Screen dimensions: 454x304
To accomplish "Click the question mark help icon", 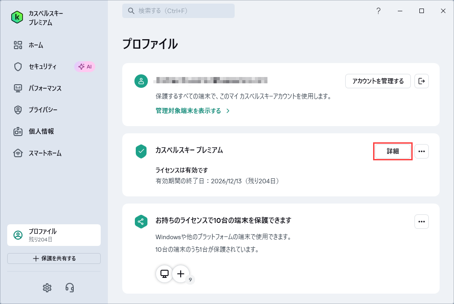I will (x=378, y=11).
